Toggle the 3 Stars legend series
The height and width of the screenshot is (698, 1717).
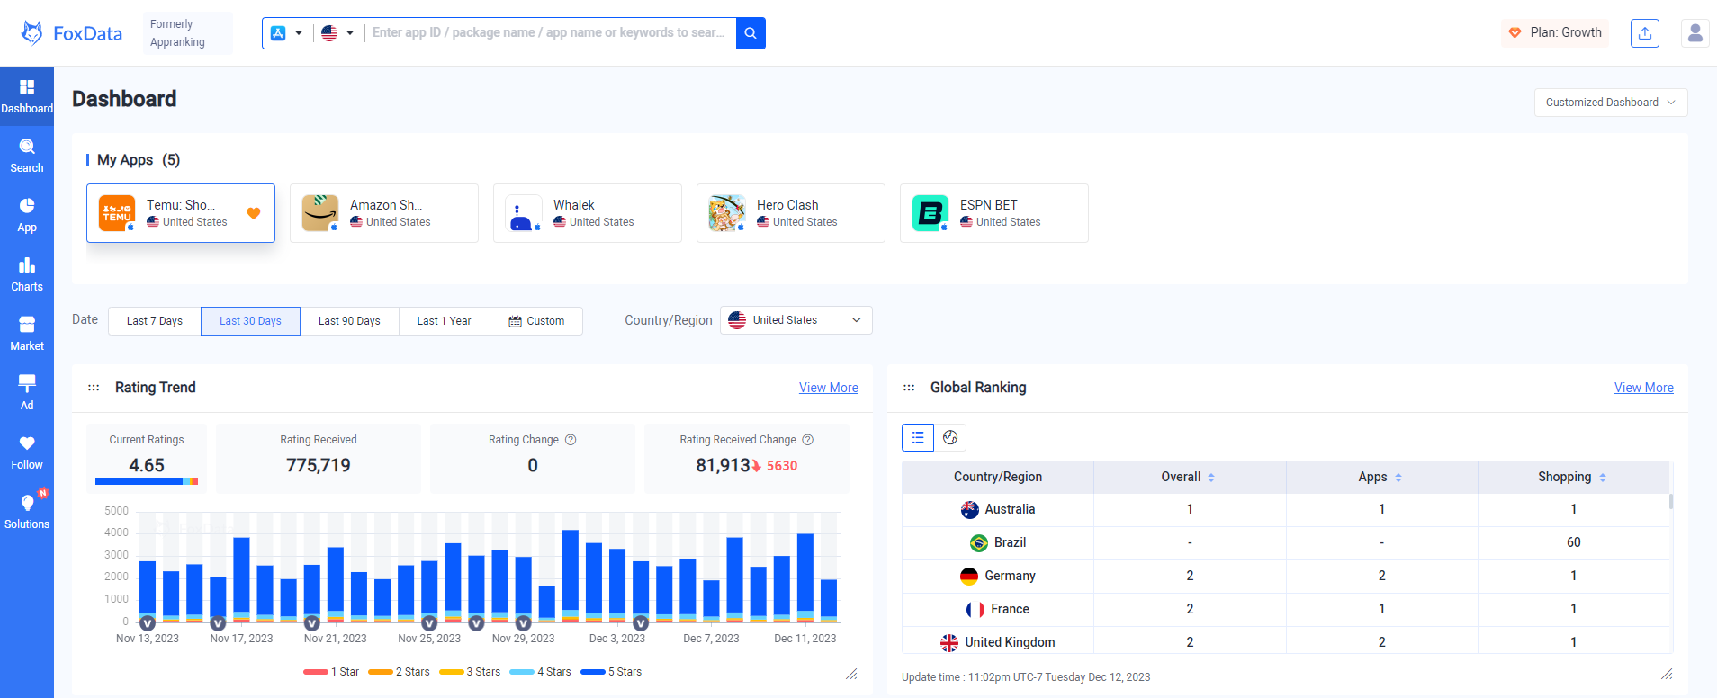pyautogui.click(x=470, y=672)
